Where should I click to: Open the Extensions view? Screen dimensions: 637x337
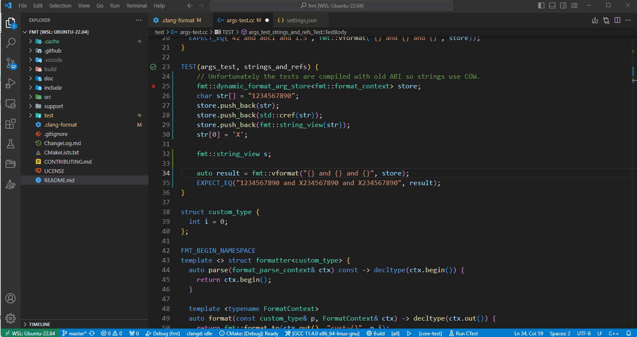[11, 124]
